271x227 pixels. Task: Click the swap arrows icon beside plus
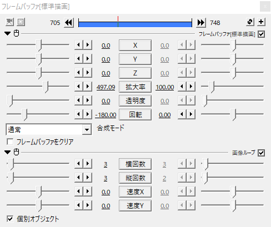coord(250,22)
